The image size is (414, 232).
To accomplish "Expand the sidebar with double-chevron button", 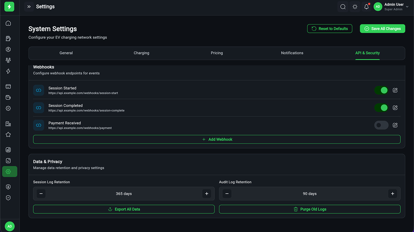I will point(29,7).
